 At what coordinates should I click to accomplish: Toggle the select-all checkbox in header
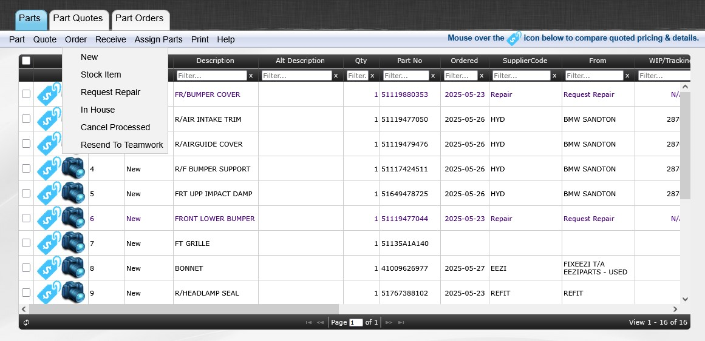click(x=26, y=61)
